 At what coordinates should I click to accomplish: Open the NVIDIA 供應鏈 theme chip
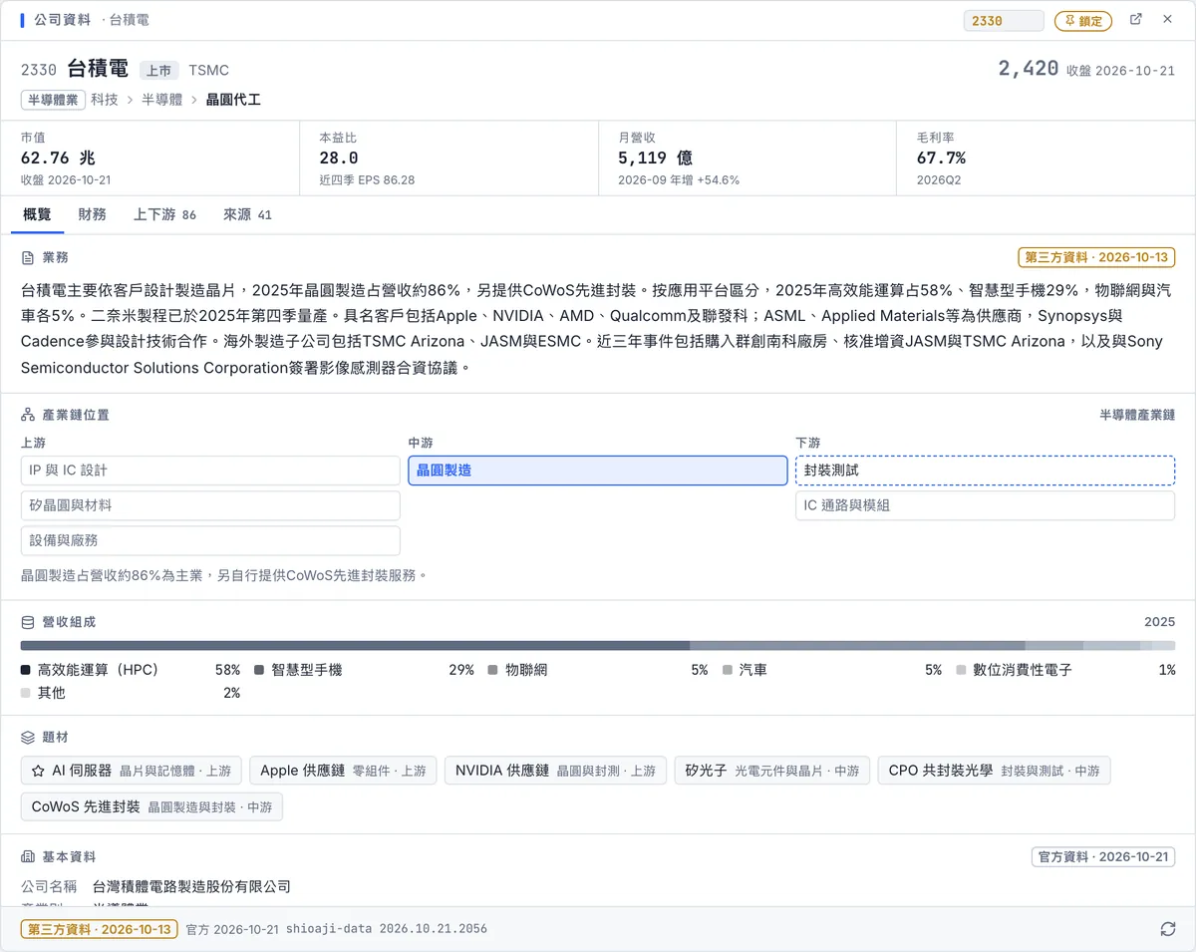555,771
